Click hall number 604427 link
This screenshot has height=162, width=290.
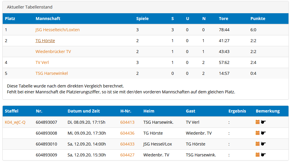click(127, 155)
